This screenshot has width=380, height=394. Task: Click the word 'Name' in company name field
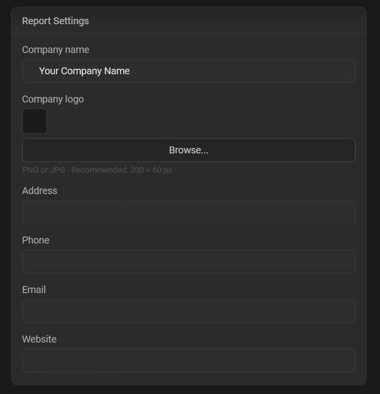click(117, 71)
